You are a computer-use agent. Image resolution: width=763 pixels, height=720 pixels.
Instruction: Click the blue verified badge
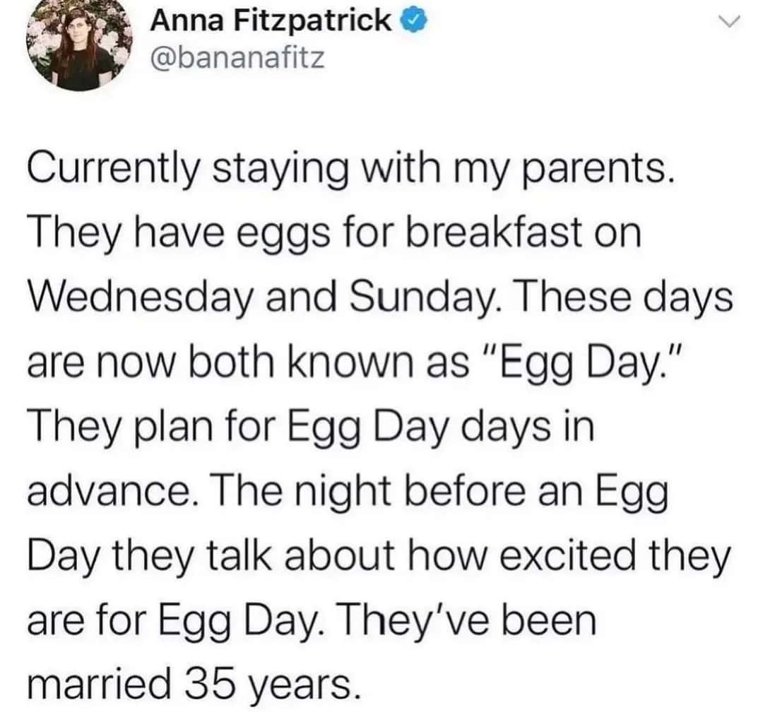click(413, 21)
